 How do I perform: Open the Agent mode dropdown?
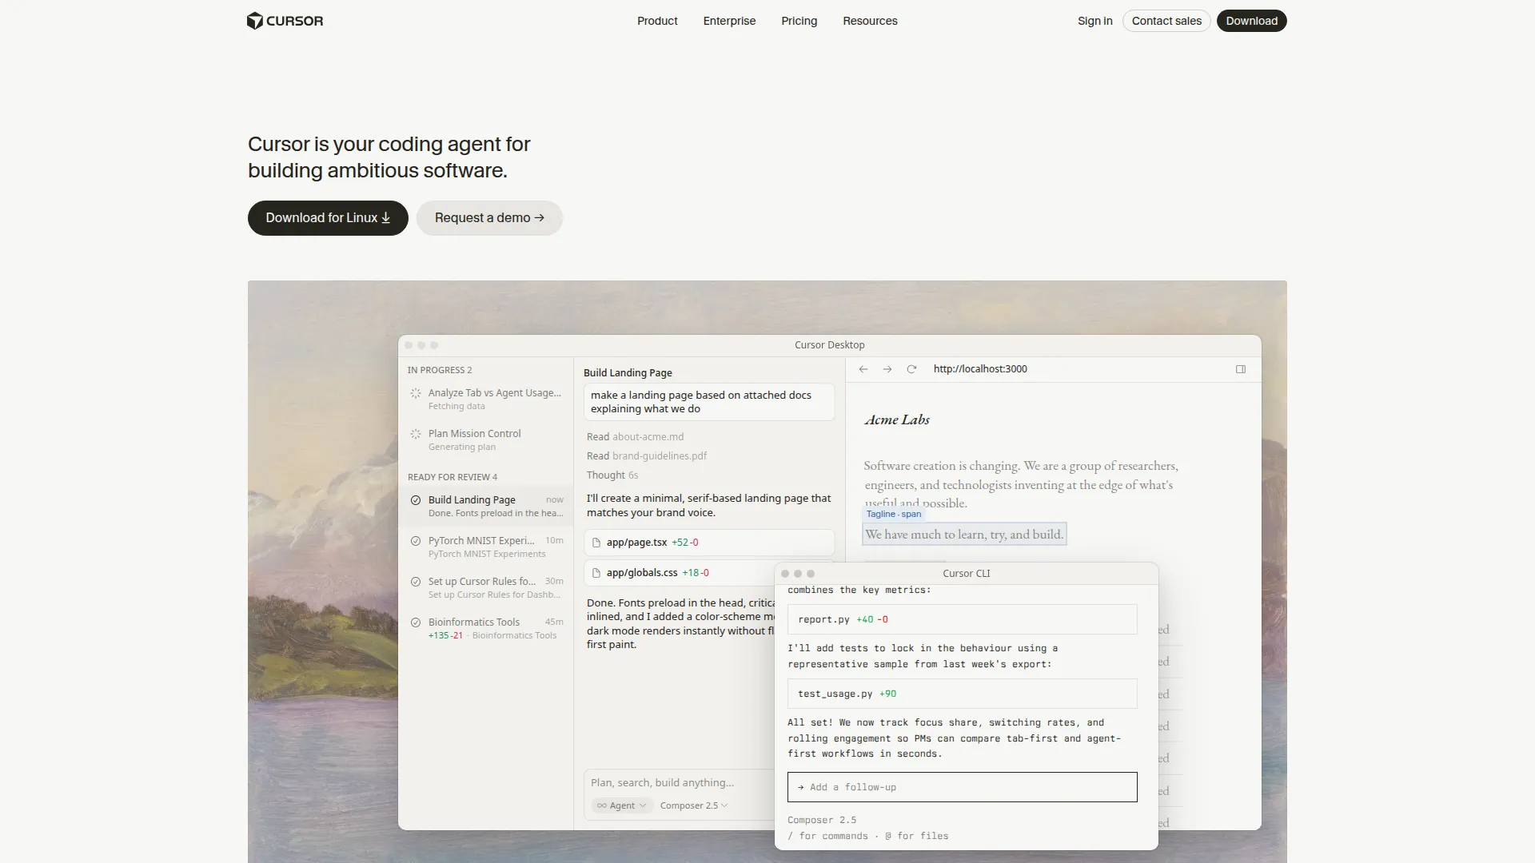pyautogui.click(x=621, y=805)
